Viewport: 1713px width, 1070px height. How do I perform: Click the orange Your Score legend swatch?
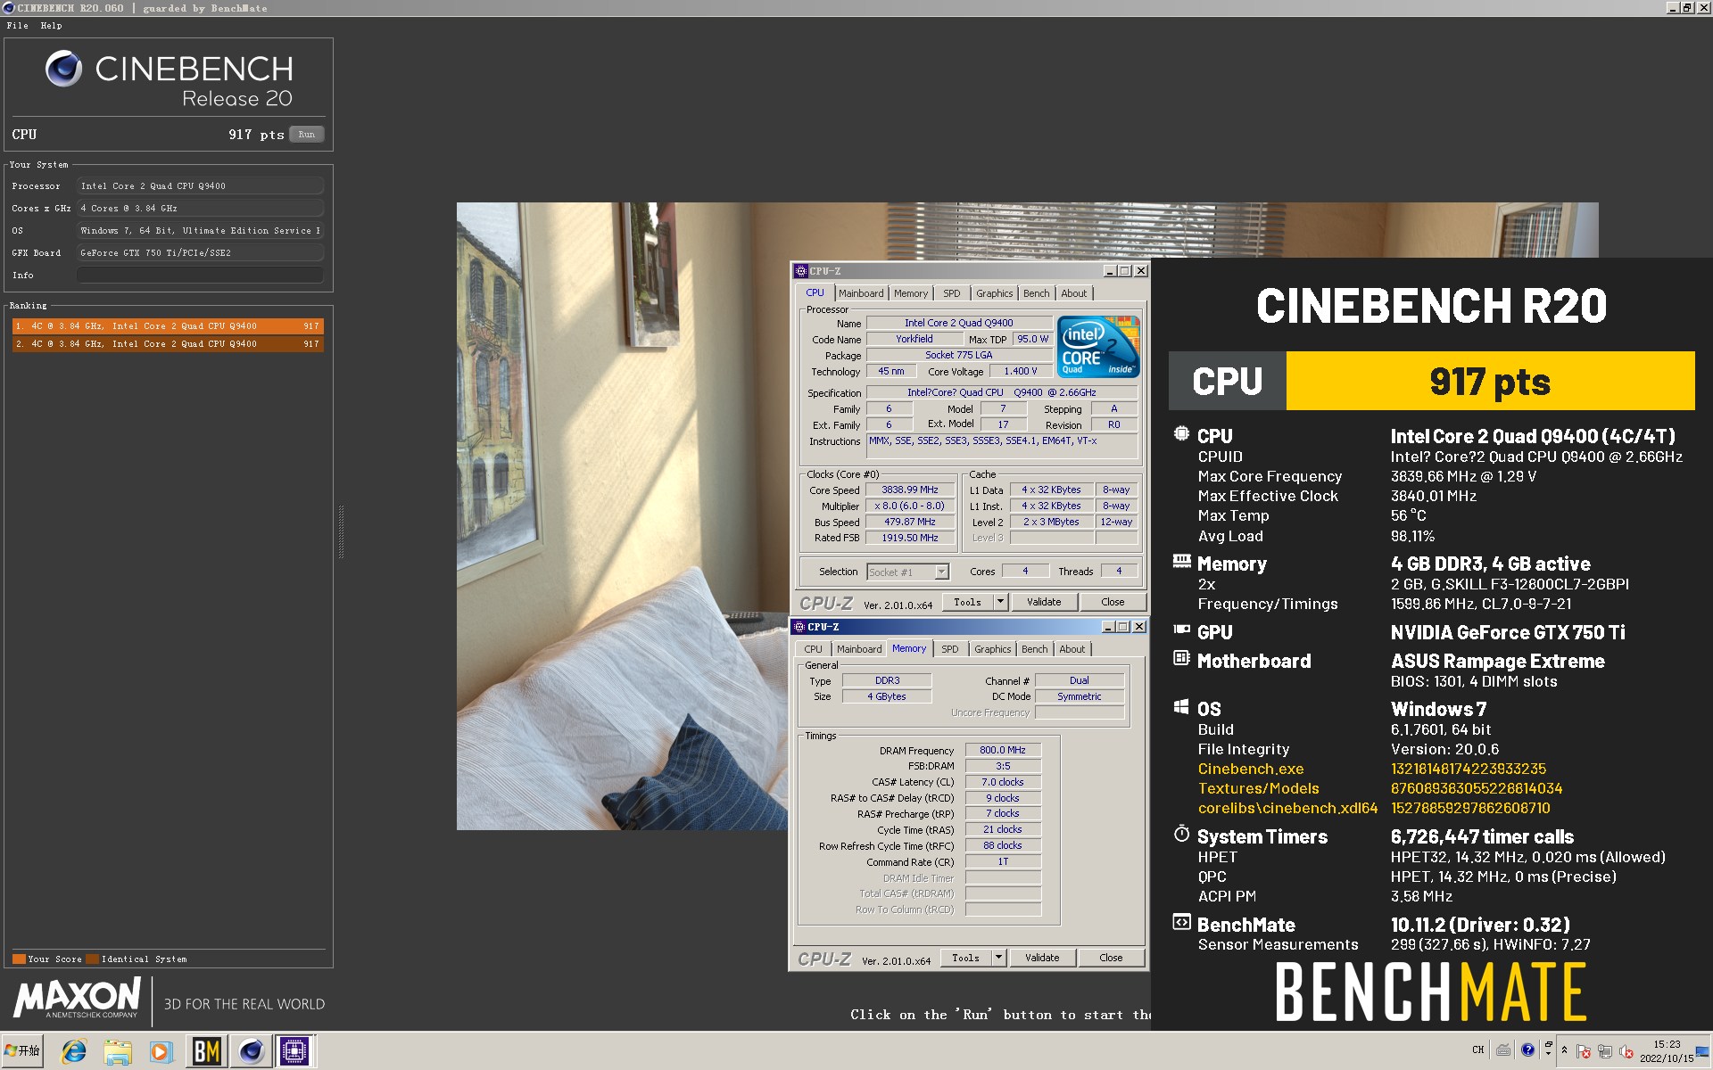pos(19,959)
